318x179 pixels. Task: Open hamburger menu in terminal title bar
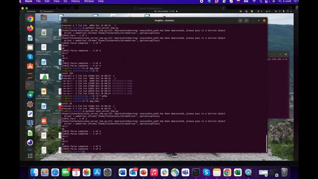pos(246,20)
